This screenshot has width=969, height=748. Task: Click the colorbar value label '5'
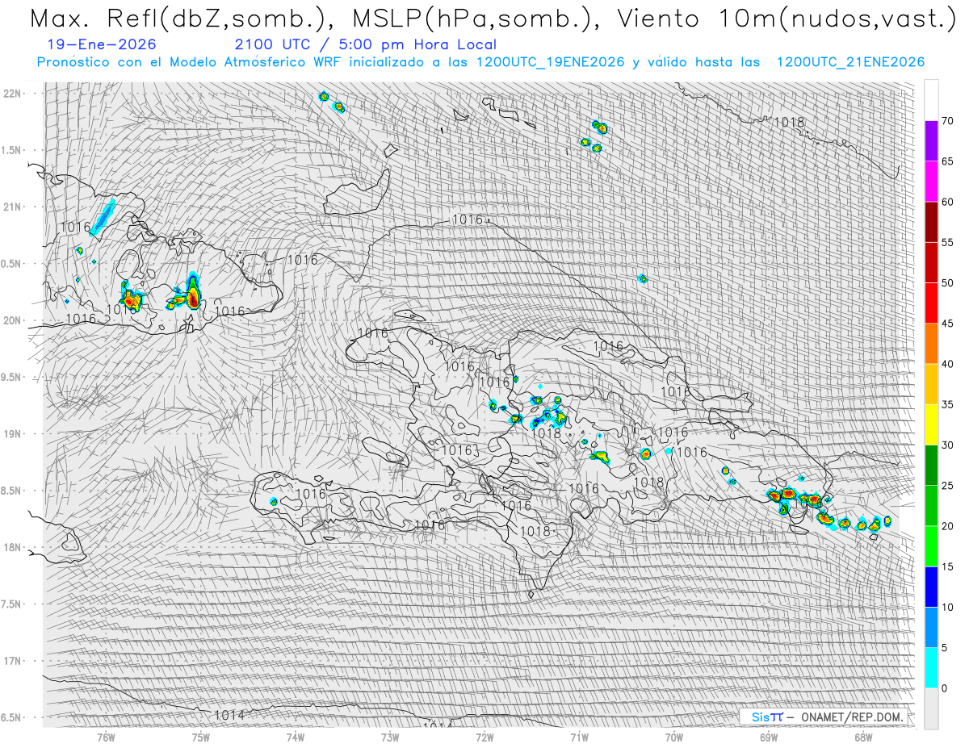click(x=945, y=647)
